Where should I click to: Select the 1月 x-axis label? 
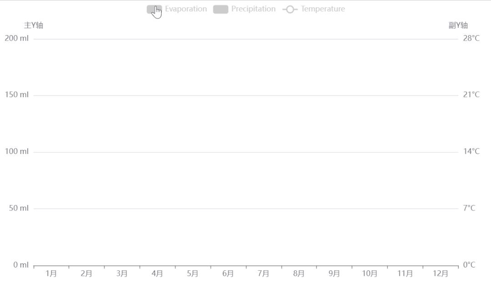pyautogui.click(x=51, y=273)
